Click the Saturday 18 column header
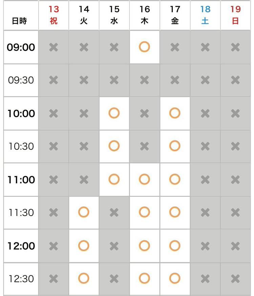 205,15
